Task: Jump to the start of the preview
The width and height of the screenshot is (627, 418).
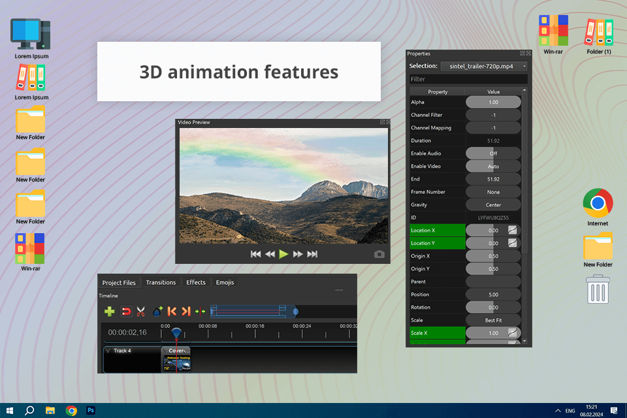Action: point(255,254)
